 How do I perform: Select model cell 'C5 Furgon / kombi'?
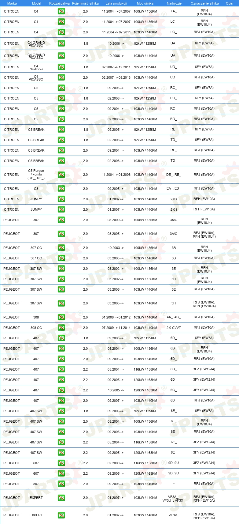coord(36,174)
